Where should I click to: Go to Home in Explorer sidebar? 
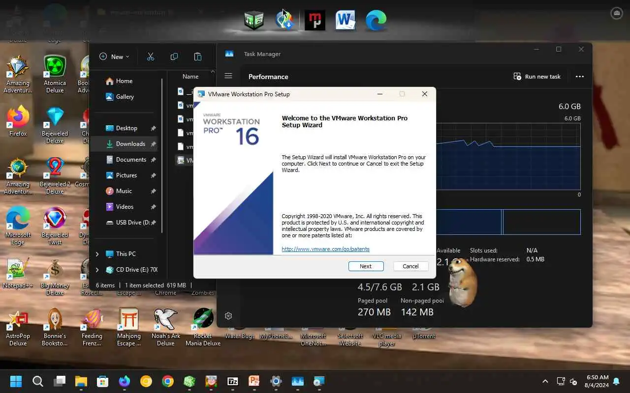click(124, 81)
